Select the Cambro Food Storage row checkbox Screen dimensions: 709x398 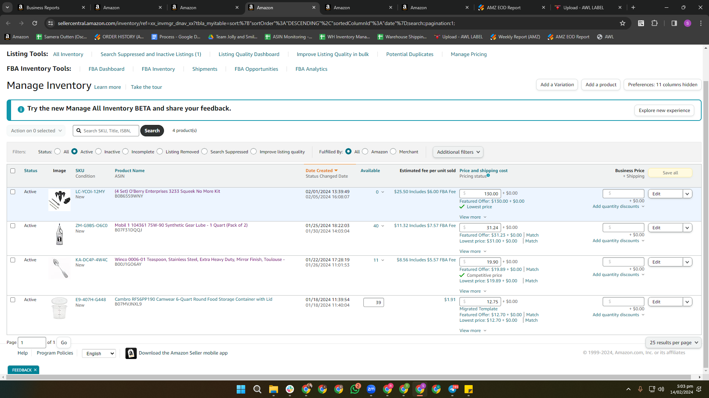(x=13, y=300)
